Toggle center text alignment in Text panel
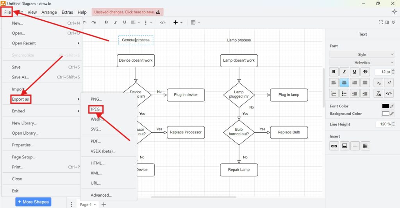400x208 pixels. click(x=344, y=83)
